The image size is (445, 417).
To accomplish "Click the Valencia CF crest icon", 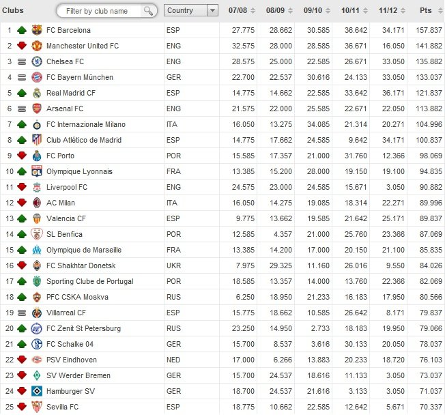I will tap(37, 218).
